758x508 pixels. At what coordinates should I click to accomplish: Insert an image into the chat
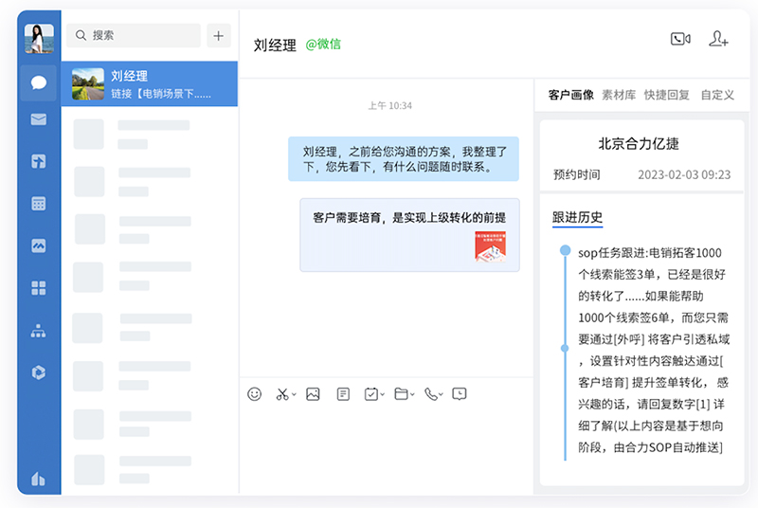313,393
